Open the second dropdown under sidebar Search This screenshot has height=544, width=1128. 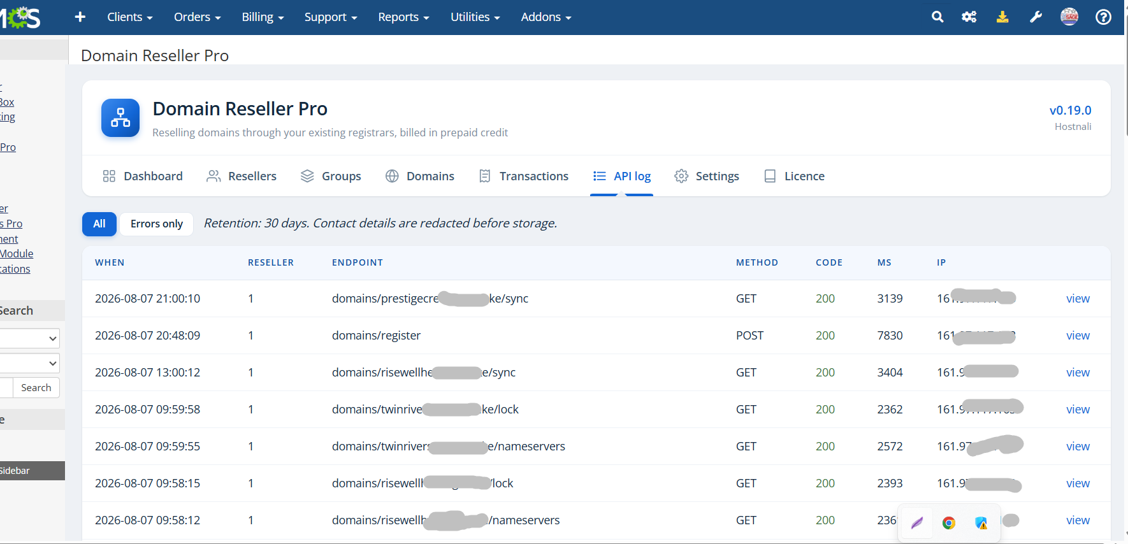(x=30, y=363)
